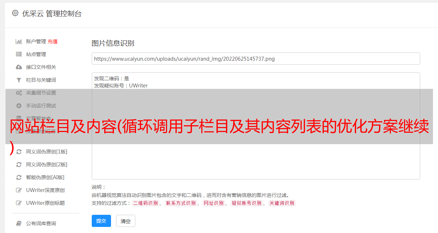Click the book icon for 公有词库查询
438x233 pixels.
click(x=19, y=223)
